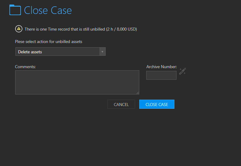Click the 8,000 USD amount in the warning
Image resolution: width=241 pixels, height=166 pixels.
(126, 29)
